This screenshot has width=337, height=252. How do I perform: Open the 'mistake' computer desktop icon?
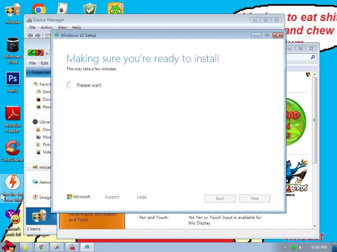click(13, 13)
